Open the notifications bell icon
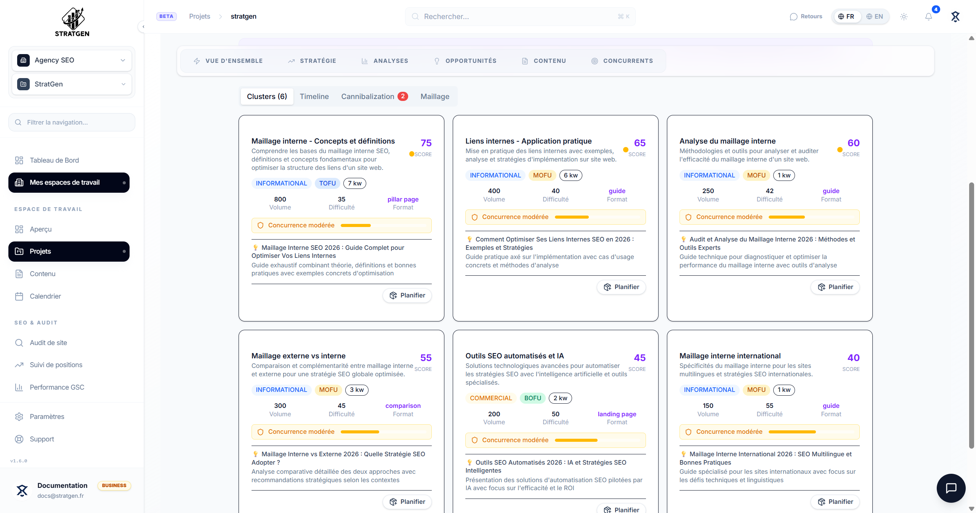Screen dimensions: 976x513 click(928, 16)
